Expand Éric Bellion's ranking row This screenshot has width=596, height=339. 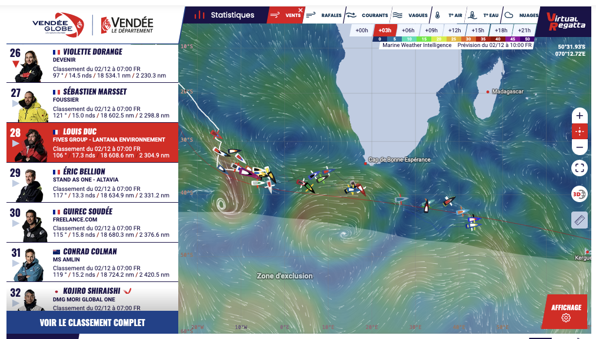[x=91, y=183]
